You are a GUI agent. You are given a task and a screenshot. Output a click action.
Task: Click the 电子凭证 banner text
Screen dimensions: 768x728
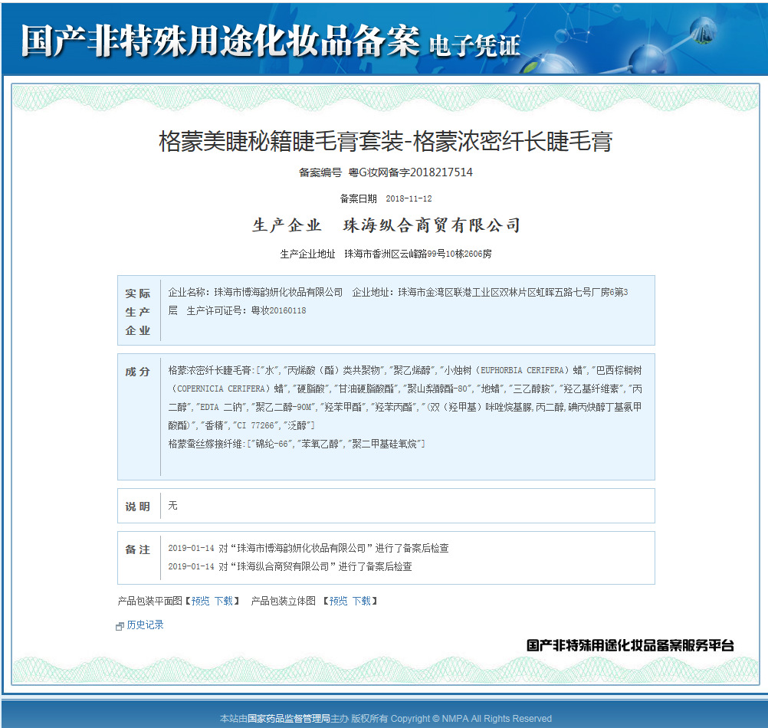[474, 46]
